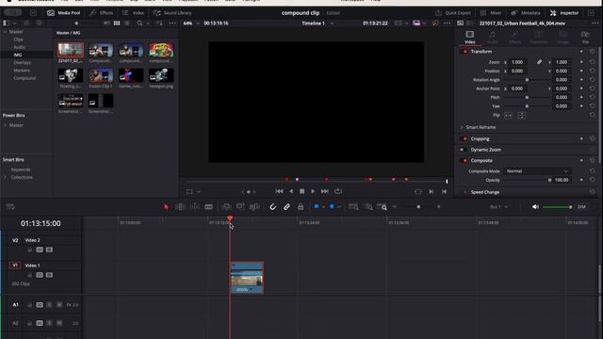Toggle timeline Snapping magnet icon
The height and width of the screenshot is (339, 603).
click(272, 207)
